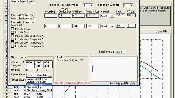175x98 pixels.
Task: Click the Time field showing 320
Action: coord(48,66)
